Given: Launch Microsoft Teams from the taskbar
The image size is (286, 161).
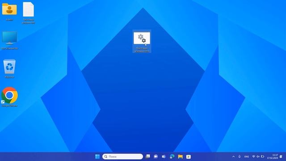Looking at the screenshot, I should (164, 157).
